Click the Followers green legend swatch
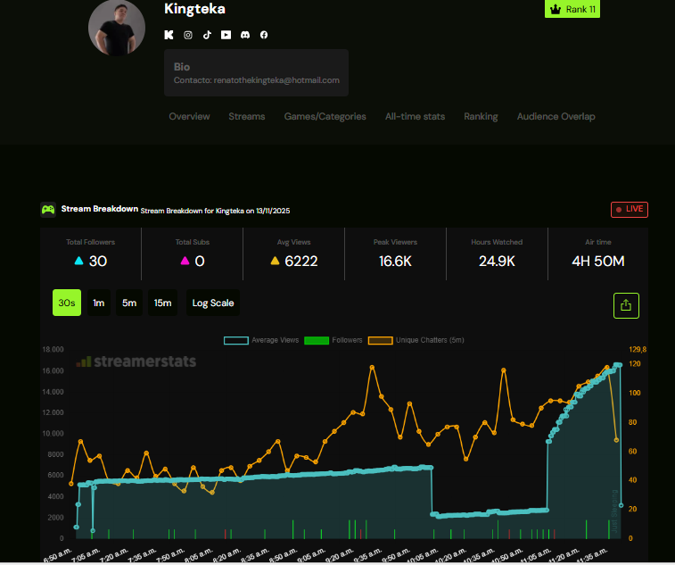 [x=317, y=340]
